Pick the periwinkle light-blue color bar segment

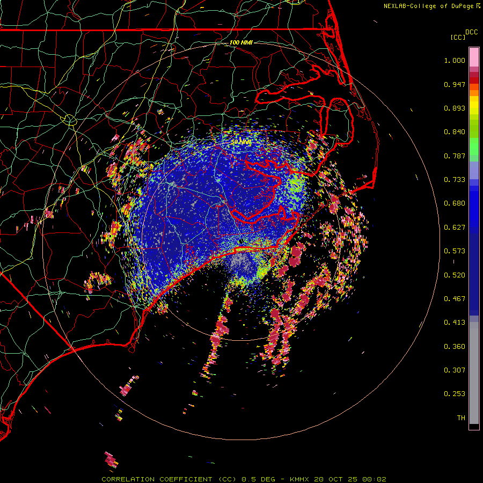coord(474,170)
